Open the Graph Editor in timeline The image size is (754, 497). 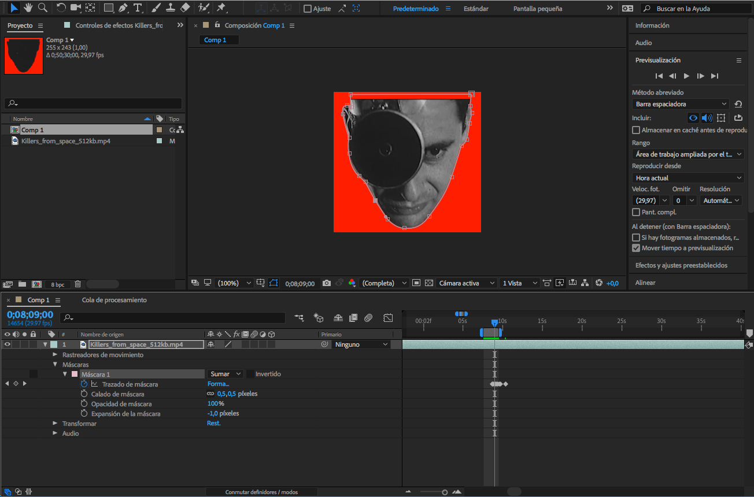388,318
